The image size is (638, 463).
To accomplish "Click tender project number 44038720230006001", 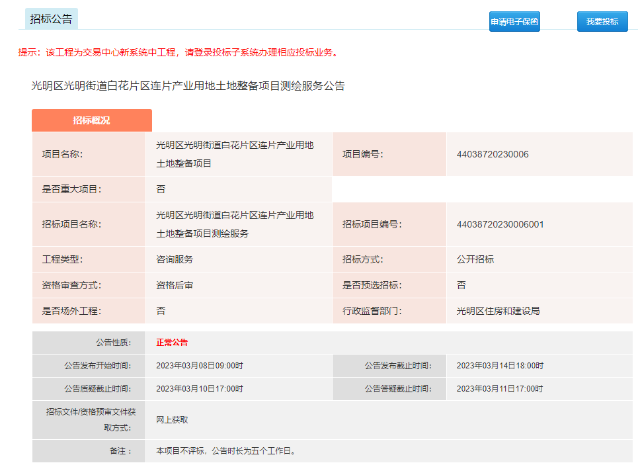I will (500, 224).
